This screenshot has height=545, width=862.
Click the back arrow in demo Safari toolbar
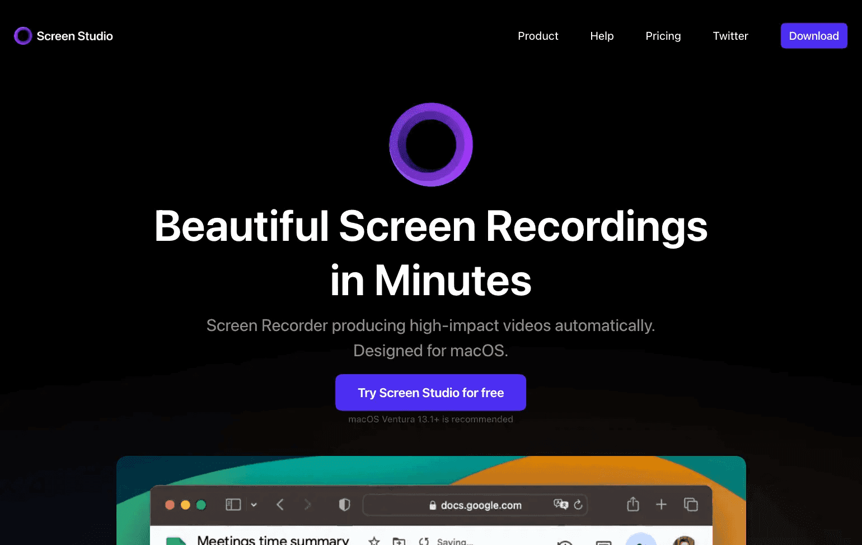280,505
